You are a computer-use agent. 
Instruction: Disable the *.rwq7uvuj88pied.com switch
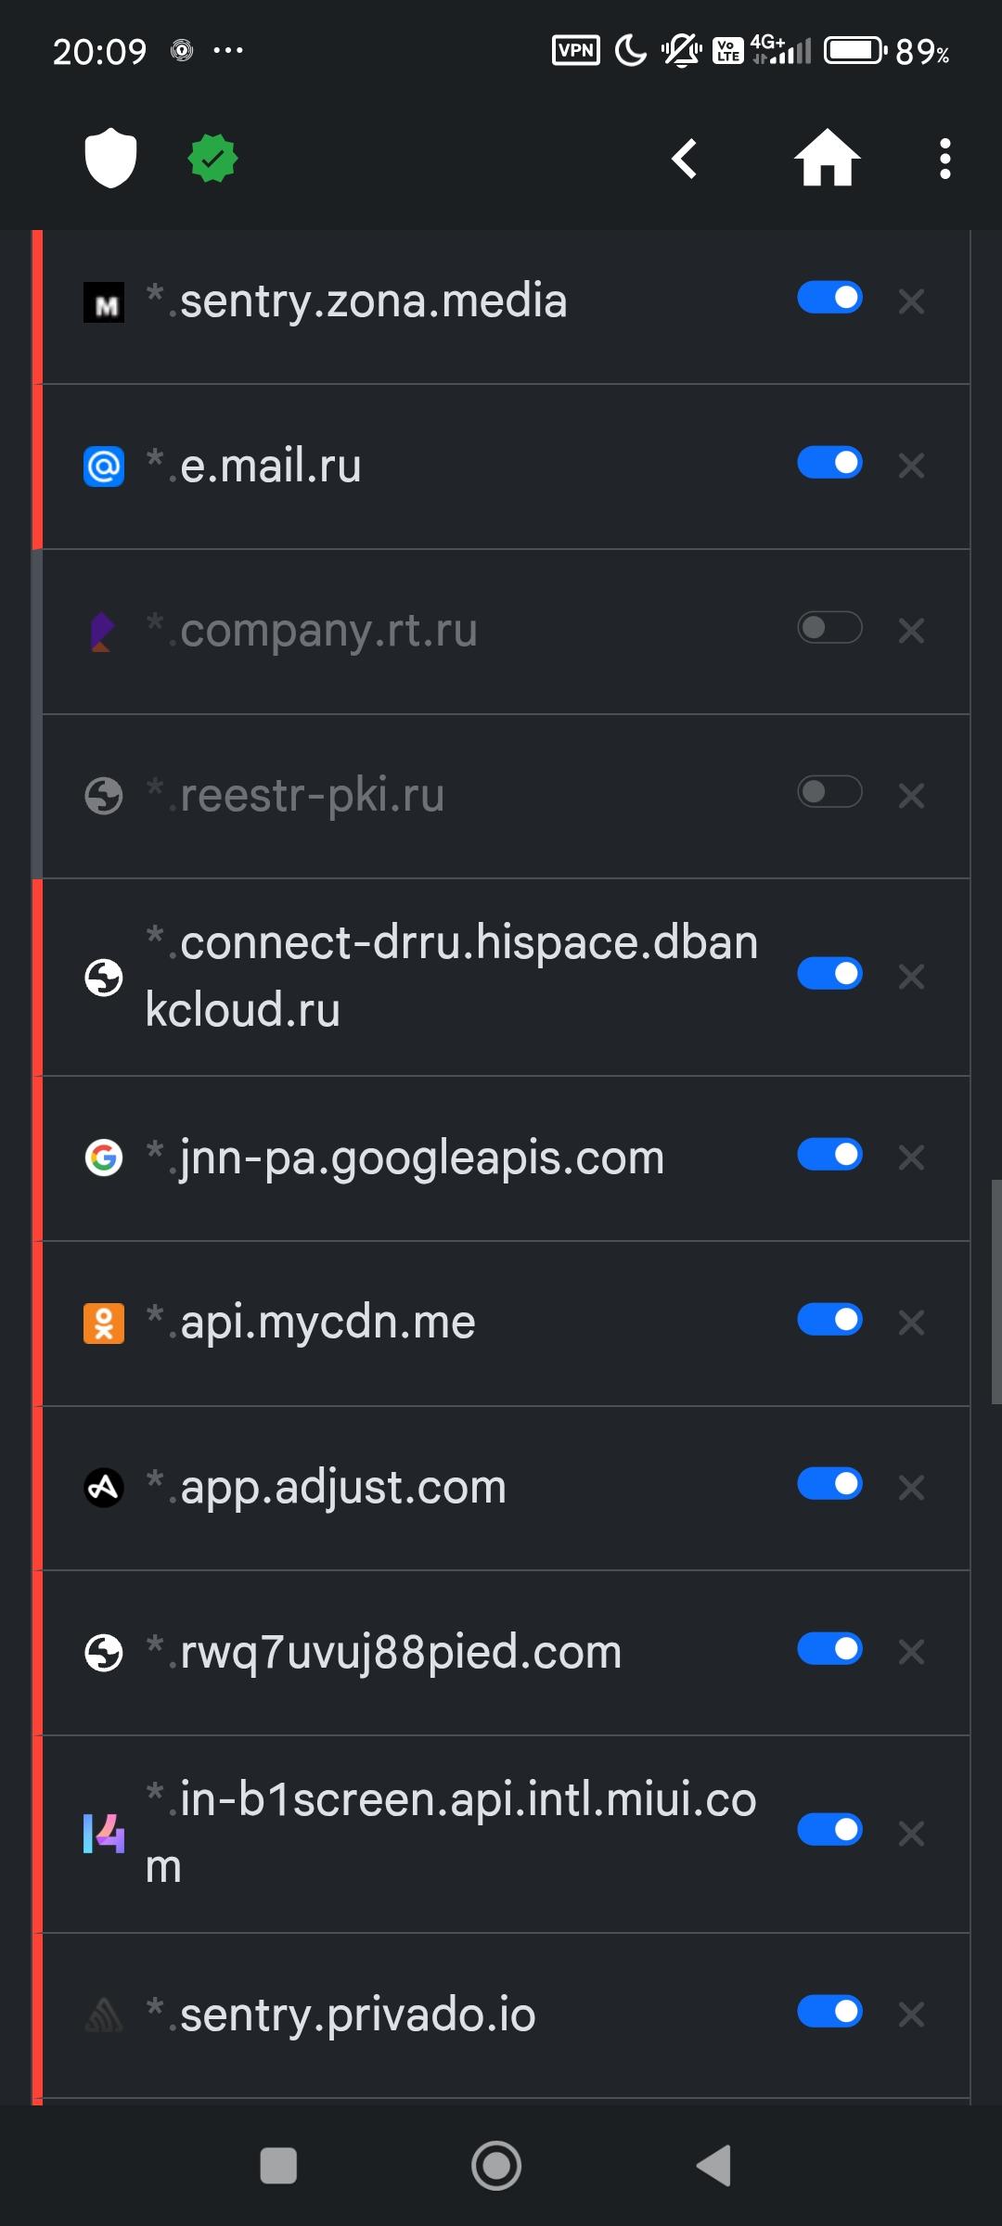pos(829,1649)
